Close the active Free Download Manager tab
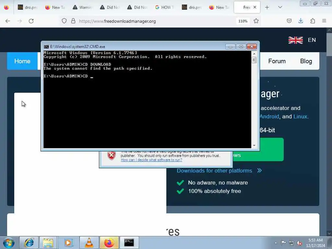The image size is (332, 249). pyautogui.click(x=255, y=7)
